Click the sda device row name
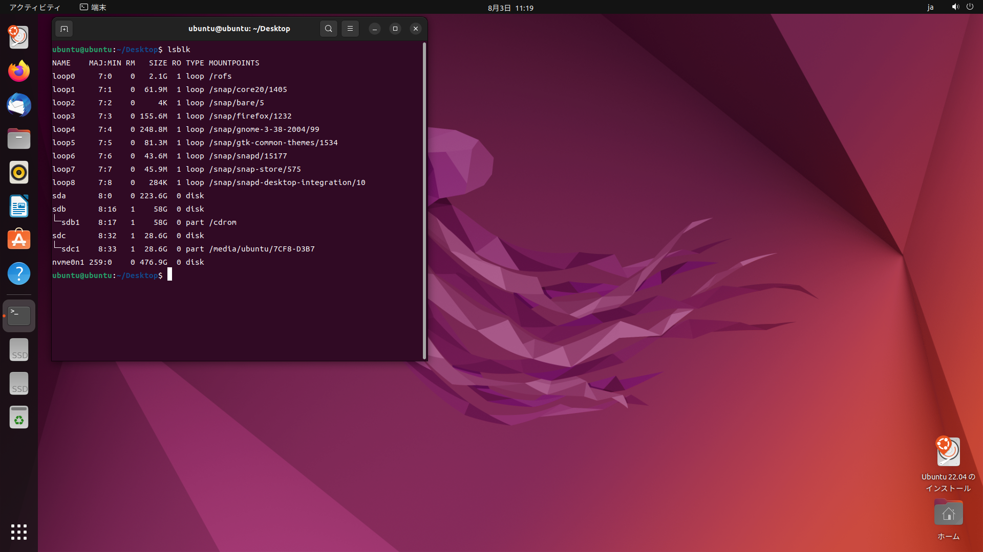The width and height of the screenshot is (983, 552). point(59,196)
